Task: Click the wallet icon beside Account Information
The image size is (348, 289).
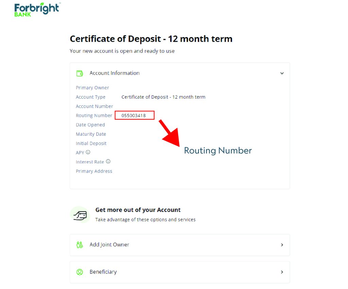Action: [x=80, y=73]
